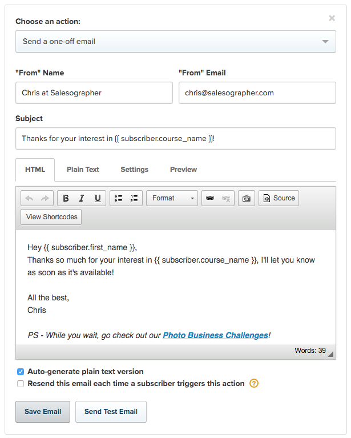351x438 pixels.
Task: Expand the Format dropdown in toolbar
Action: click(172, 198)
